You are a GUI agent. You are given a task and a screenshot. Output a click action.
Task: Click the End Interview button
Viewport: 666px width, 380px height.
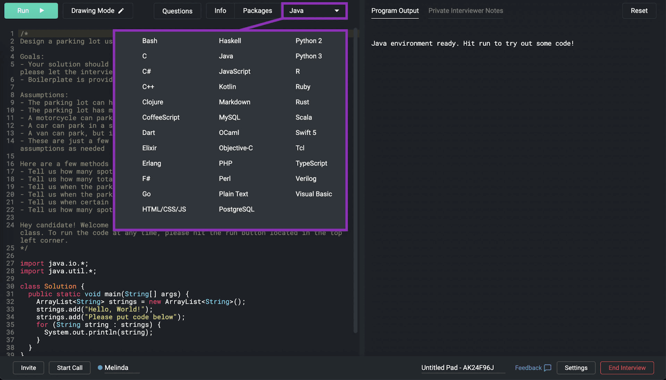627,368
